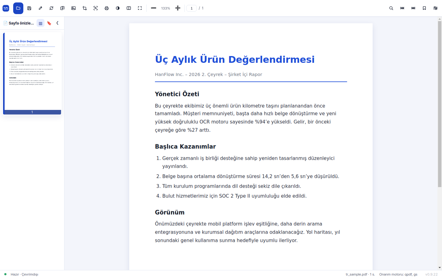Switch to the thumbnails grid tab
Viewport: 442px width, 278px height.
41,23
